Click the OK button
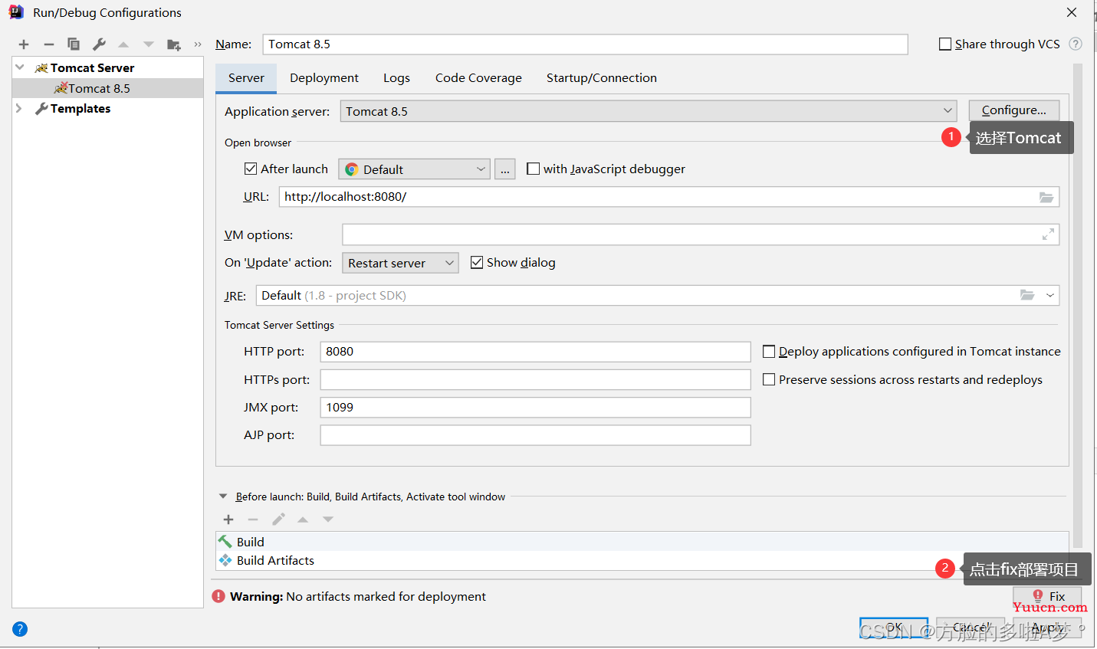Screen dimensions: 1097x649 click(x=894, y=628)
